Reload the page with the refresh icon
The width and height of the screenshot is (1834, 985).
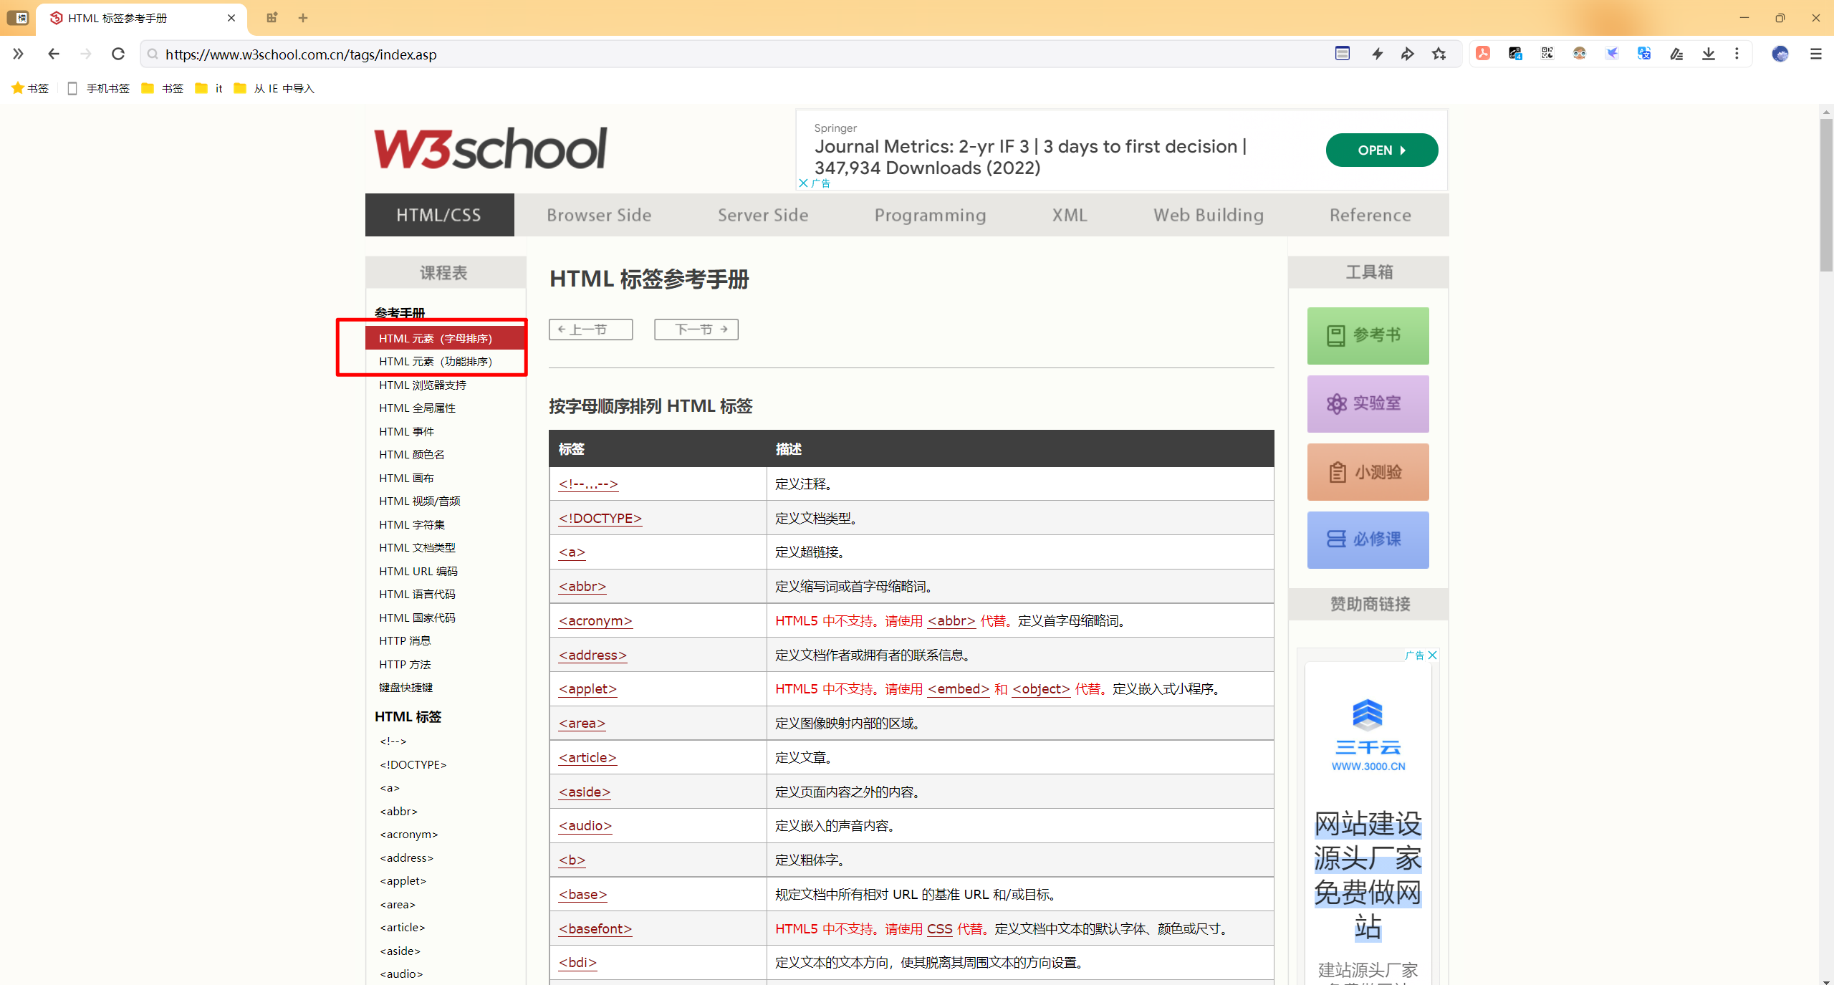click(x=118, y=54)
